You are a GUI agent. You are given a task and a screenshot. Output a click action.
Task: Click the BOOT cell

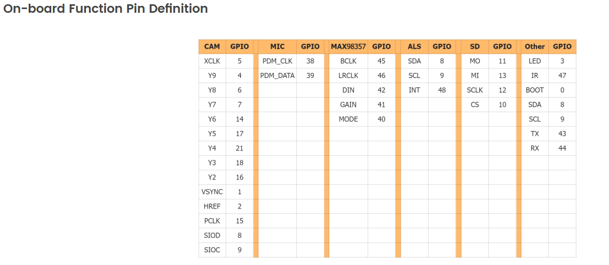(x=535, y=90)
